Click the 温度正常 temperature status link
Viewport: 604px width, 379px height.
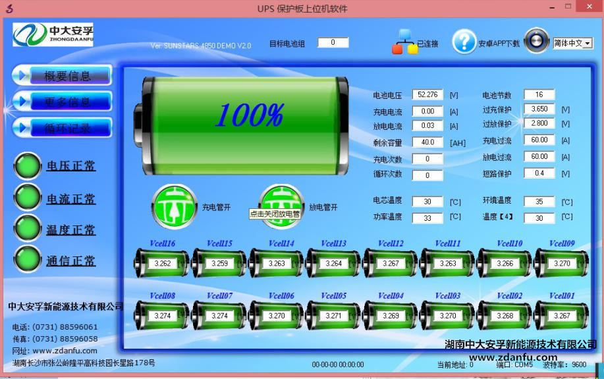[x=71, y=230]
